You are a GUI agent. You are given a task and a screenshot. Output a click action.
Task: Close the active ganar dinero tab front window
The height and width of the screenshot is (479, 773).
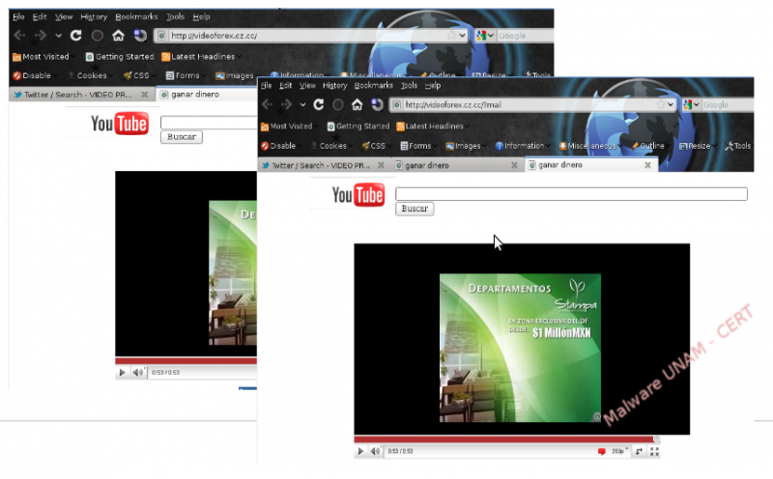pos(647,165)
